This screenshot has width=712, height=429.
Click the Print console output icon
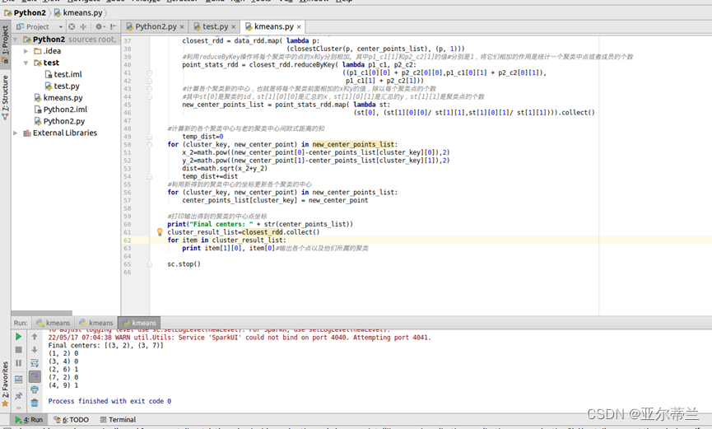coord(35,389)
